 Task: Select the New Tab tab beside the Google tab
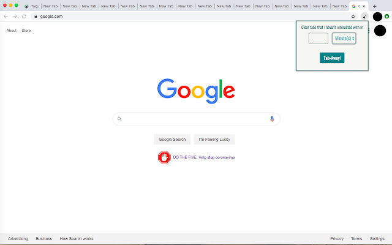pos(339,6)
